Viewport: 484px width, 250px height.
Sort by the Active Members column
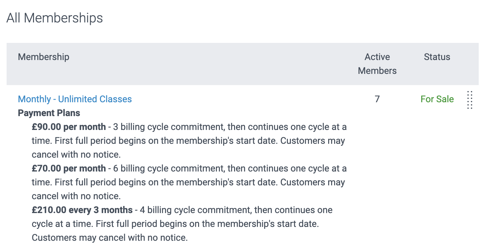click(377, 63)
